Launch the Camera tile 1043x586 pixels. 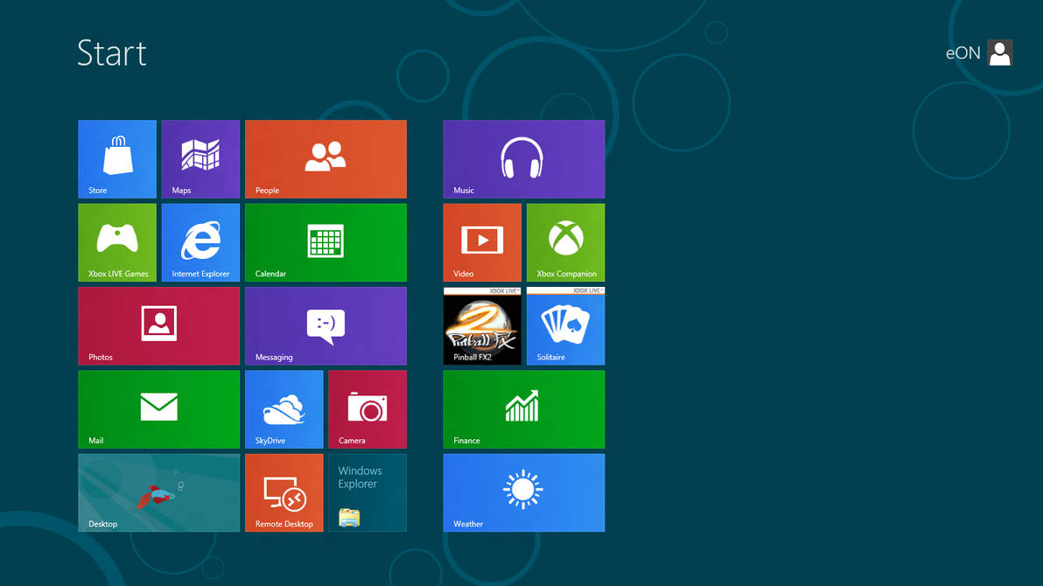click(367, 409)
